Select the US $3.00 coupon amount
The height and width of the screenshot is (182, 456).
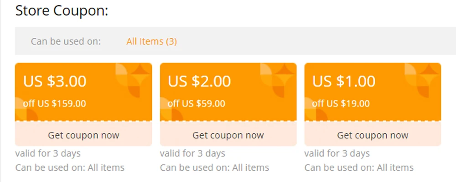[55, 81]
